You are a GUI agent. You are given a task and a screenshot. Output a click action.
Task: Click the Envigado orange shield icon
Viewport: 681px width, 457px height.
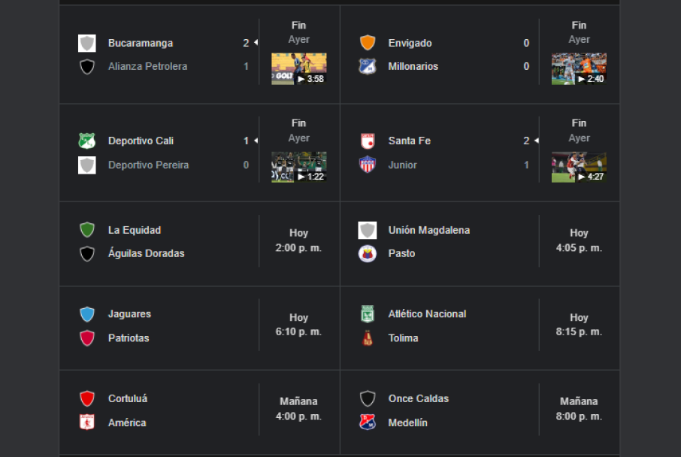click(367, 43)
